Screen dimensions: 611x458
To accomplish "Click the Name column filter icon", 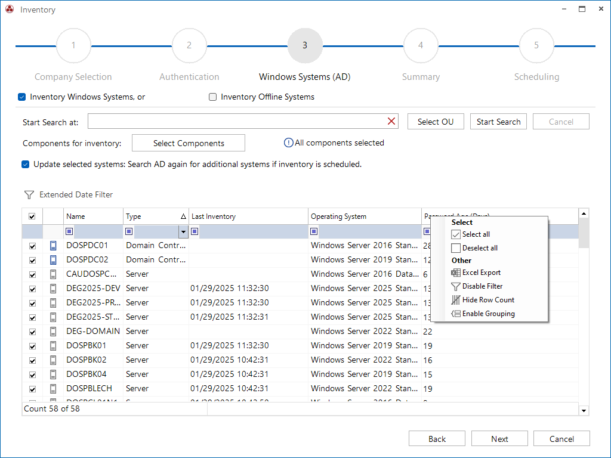I will 69,231.
